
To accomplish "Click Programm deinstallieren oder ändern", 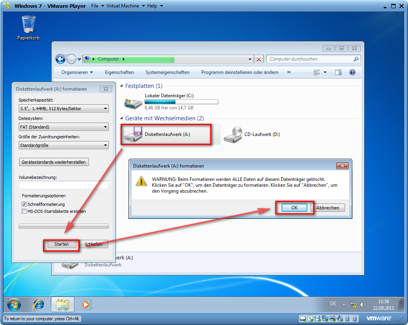I will 240,72.
